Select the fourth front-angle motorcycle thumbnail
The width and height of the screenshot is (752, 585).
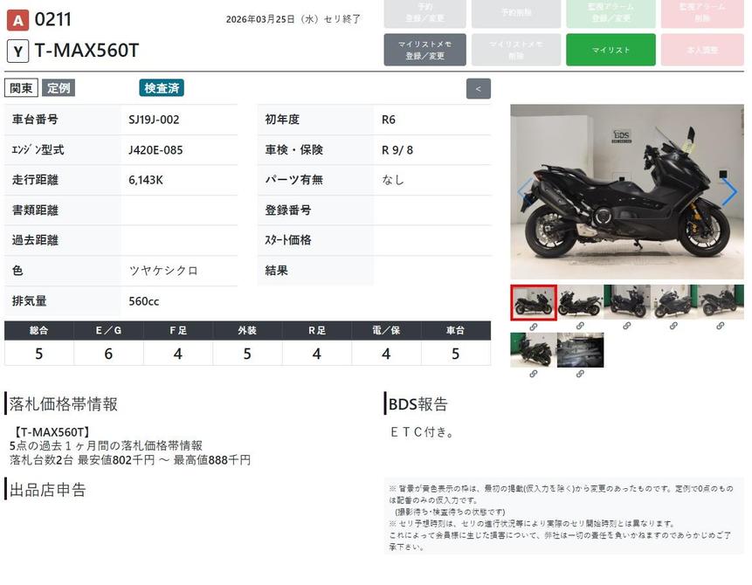pyautogui.click(x=673, y=301)
